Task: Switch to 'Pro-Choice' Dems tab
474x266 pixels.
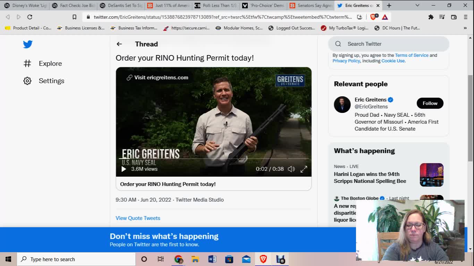Action: pyautogui.click(x=264, y=6)
